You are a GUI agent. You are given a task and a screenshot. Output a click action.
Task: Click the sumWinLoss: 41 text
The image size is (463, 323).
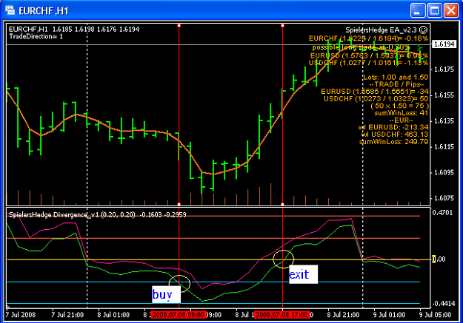401,113
